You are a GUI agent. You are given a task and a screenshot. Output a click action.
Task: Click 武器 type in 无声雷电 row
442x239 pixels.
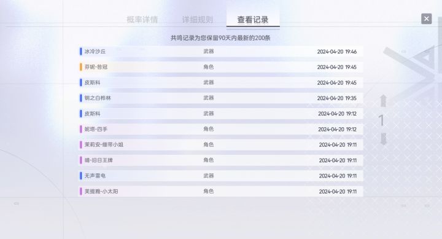209,176
